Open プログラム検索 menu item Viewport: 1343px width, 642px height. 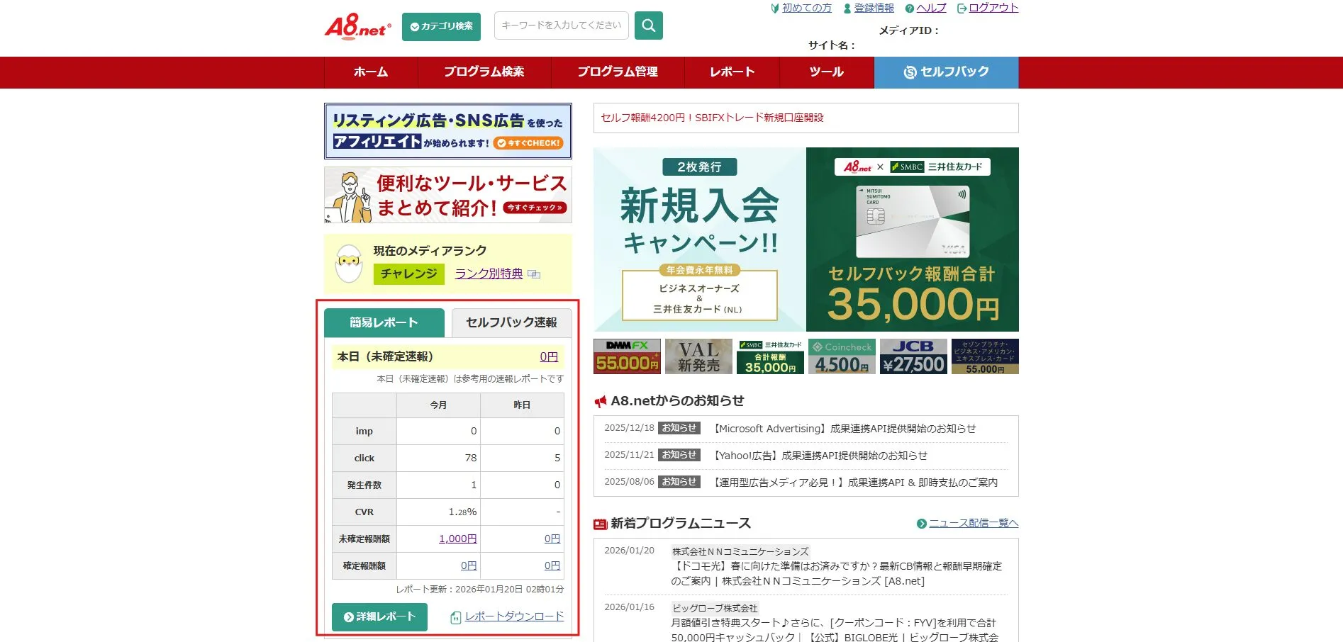(484, 72)
